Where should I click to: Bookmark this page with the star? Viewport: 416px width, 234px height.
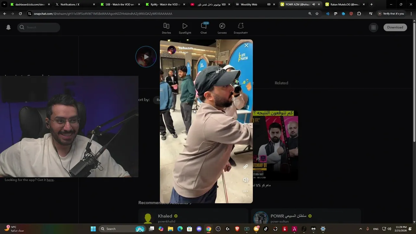coord(317,14)
